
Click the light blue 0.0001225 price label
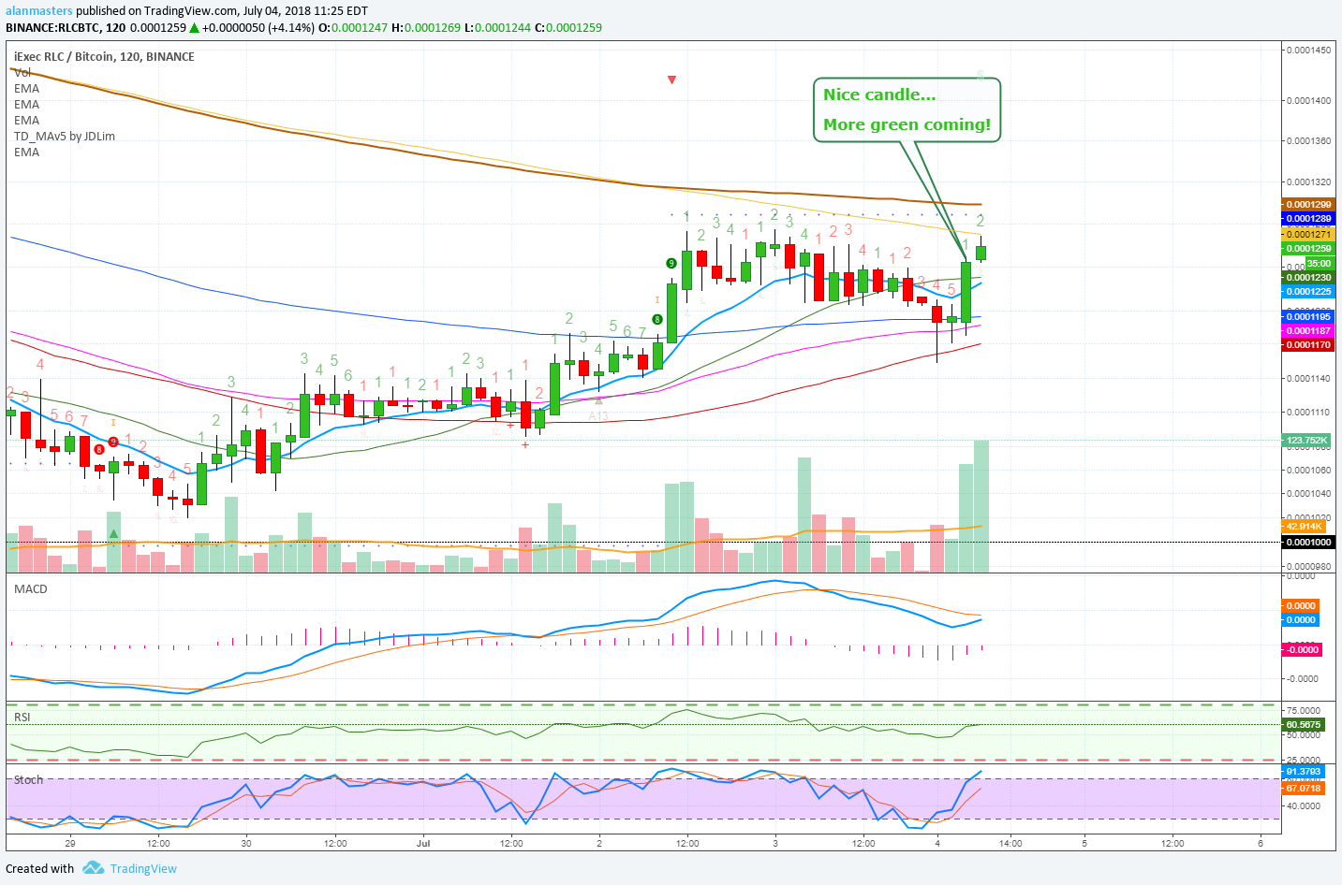click(1307, 291)
